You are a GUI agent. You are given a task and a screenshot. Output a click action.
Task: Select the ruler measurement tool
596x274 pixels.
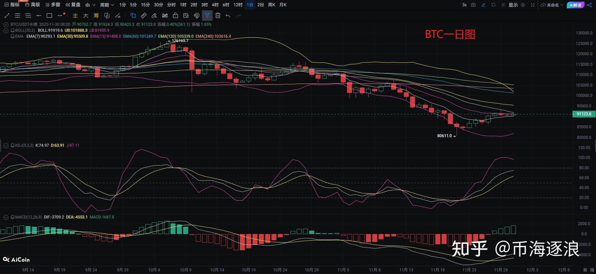tap(143, 15)
